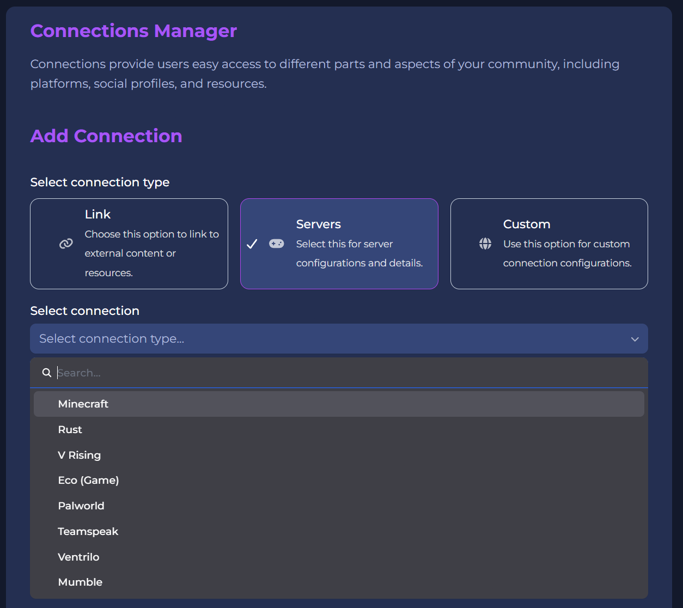Click the chevron arrow on the connection dropdown
Image resolution: width=683 pixels, height=608 pixels.
635,339
